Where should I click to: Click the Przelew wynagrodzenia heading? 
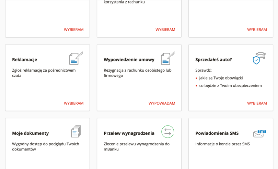pos(129,133)
